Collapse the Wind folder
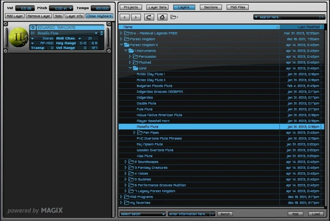Viewport: 330px width, 221px height. [x=130, y=68]
